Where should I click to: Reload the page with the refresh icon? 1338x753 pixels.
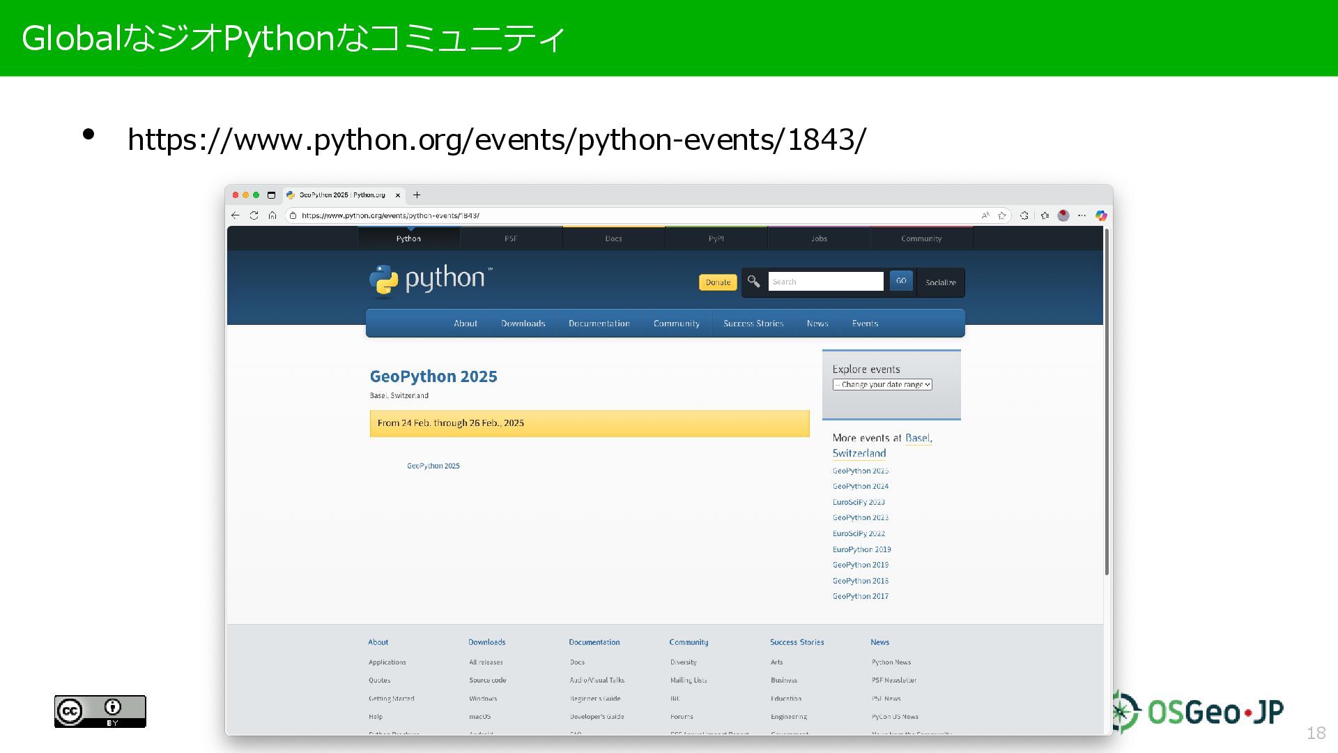click(254, 215)
